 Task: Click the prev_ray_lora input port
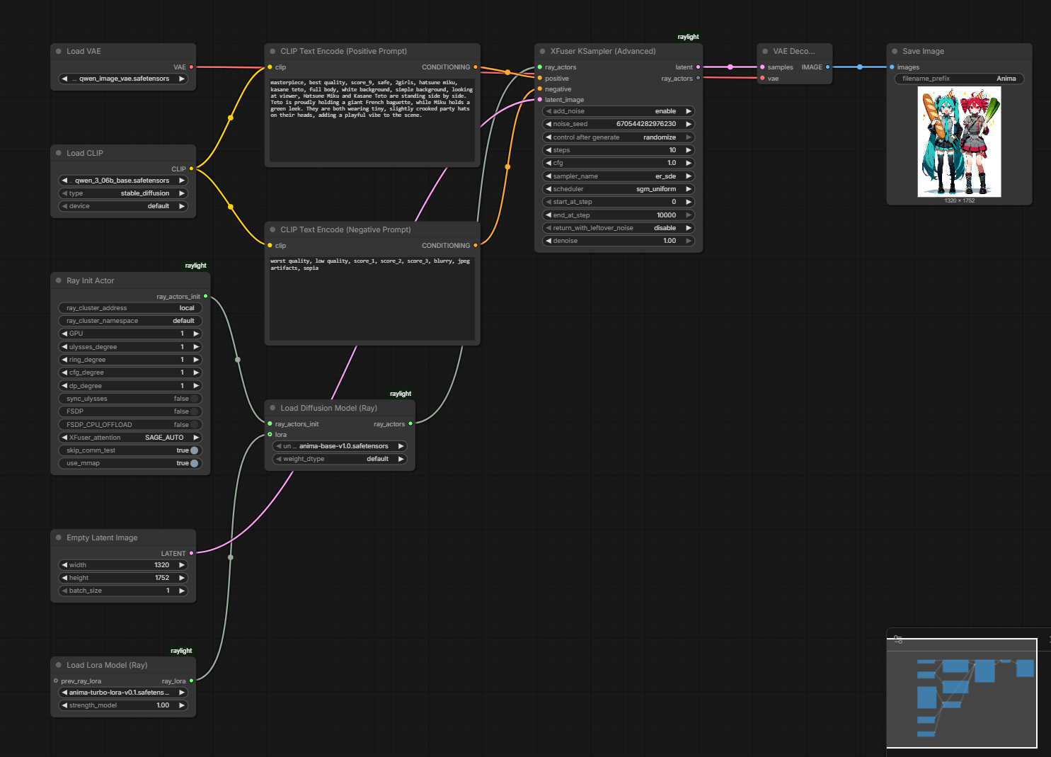coord(56,681)
